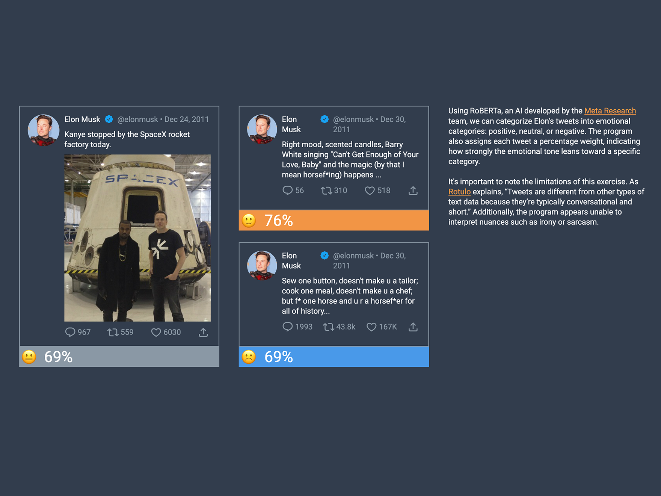Click retweet icon showing 43.8k

click(x=329, y=327)
